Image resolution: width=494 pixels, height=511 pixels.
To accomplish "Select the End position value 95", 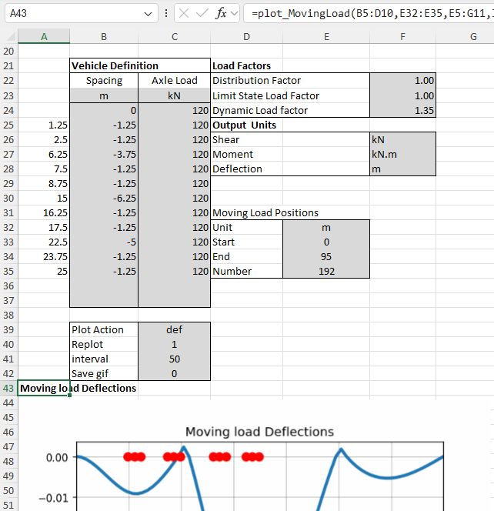I will [x=326, y=256].
